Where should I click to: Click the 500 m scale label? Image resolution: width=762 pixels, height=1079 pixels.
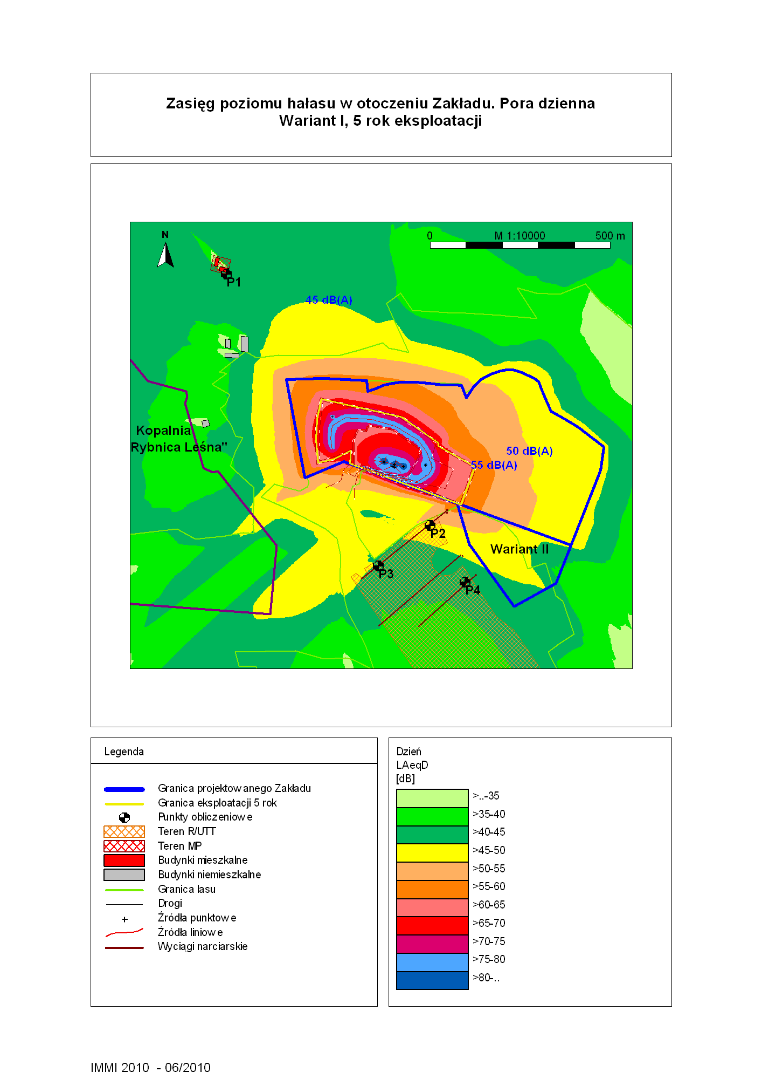(x=610, y=236)
